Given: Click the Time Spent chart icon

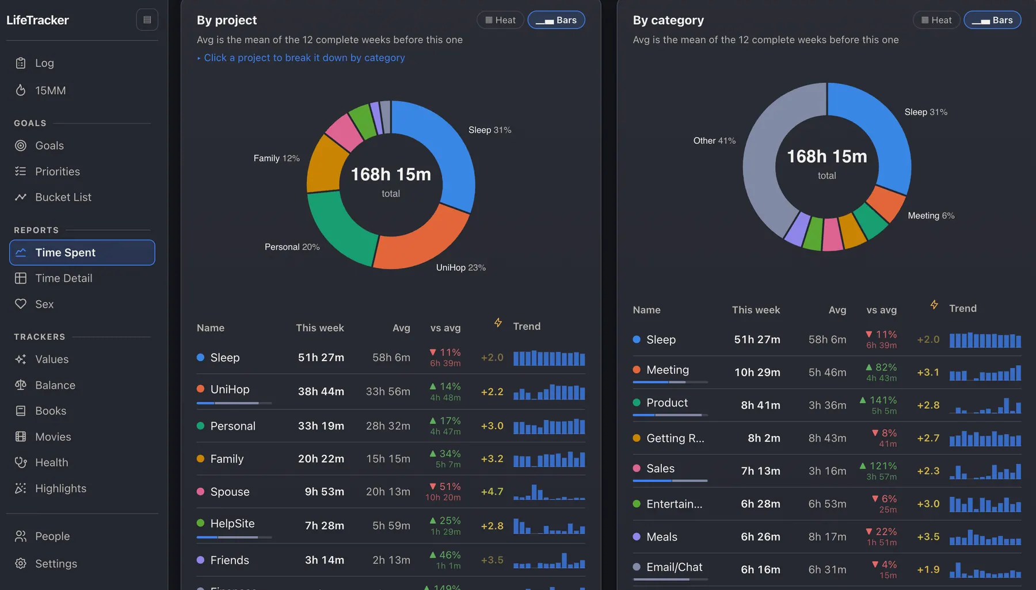Looking at the screenshot, I should pos(21,252).
